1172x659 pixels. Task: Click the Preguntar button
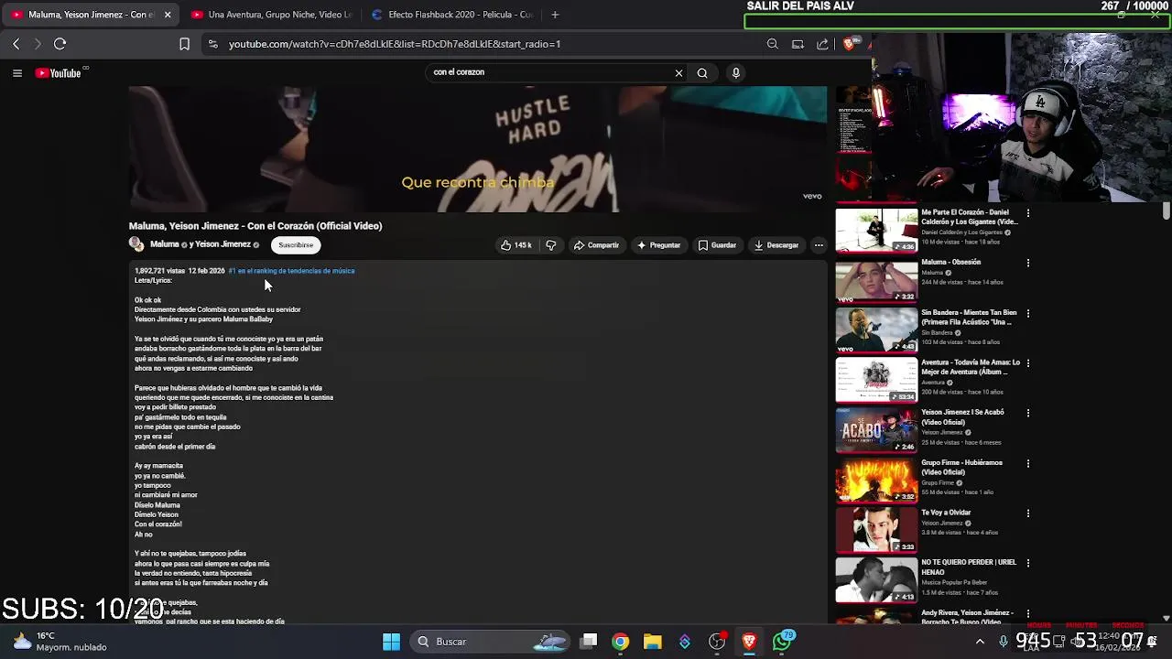click(658, 245)
